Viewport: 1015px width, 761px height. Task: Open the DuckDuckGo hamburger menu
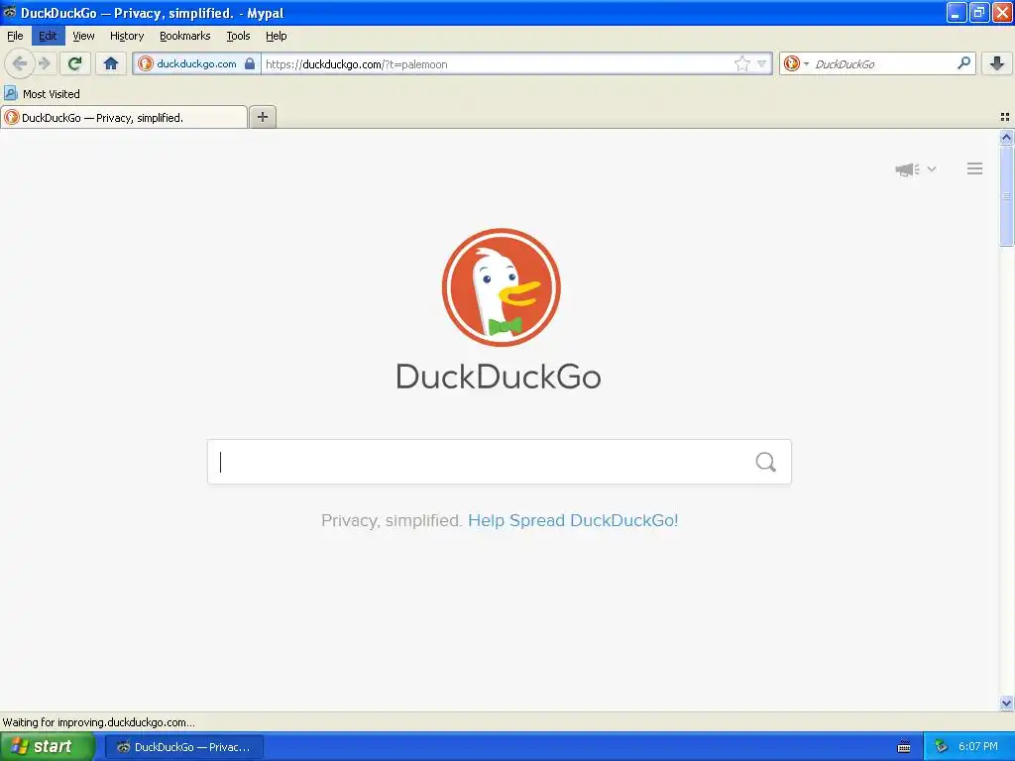tap(975, 168)
